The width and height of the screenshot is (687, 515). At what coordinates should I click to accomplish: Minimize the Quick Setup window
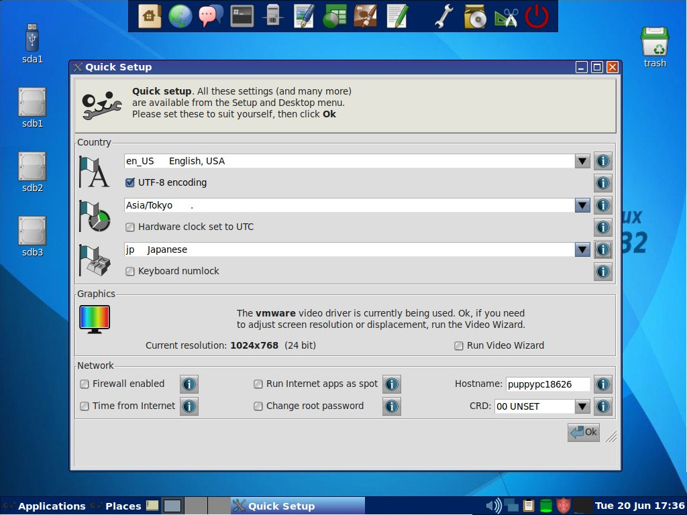point(582,67)
